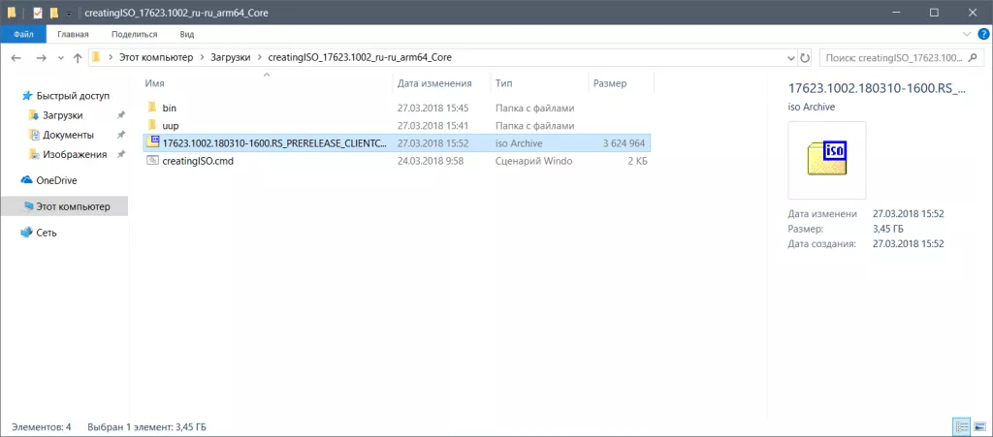This screenshot has width=993, height=437.
Task: Open the Файл menu
Action: (23, 34)
